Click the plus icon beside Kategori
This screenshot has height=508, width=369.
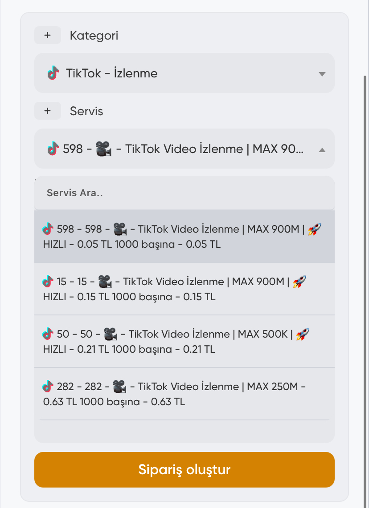48,35
